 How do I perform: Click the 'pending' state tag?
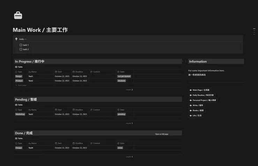[x=121, y=114]
